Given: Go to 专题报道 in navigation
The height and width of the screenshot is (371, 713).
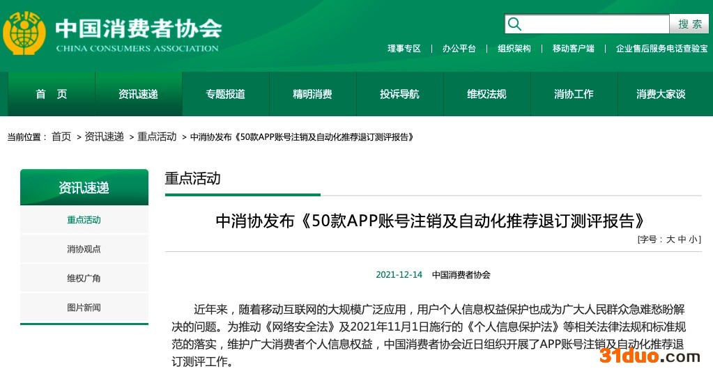Looking at the screenshot, I should tap(225, 94).
